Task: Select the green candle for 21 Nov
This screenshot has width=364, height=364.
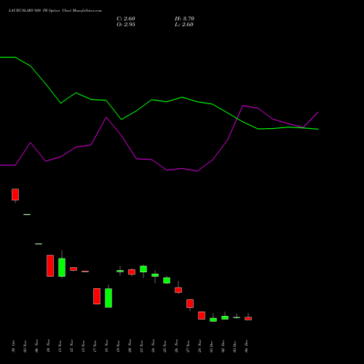Action: (x=143, y=269)
